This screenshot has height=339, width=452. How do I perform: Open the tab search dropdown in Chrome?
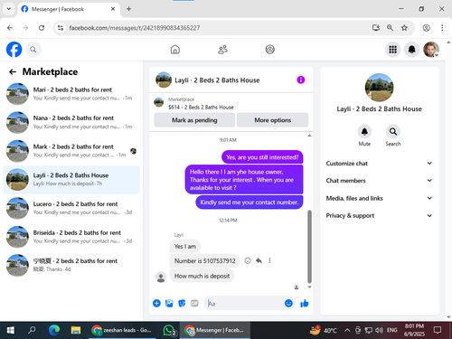[9, 9]
